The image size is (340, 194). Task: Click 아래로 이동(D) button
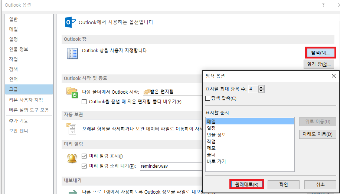click(x=317, y=134)
